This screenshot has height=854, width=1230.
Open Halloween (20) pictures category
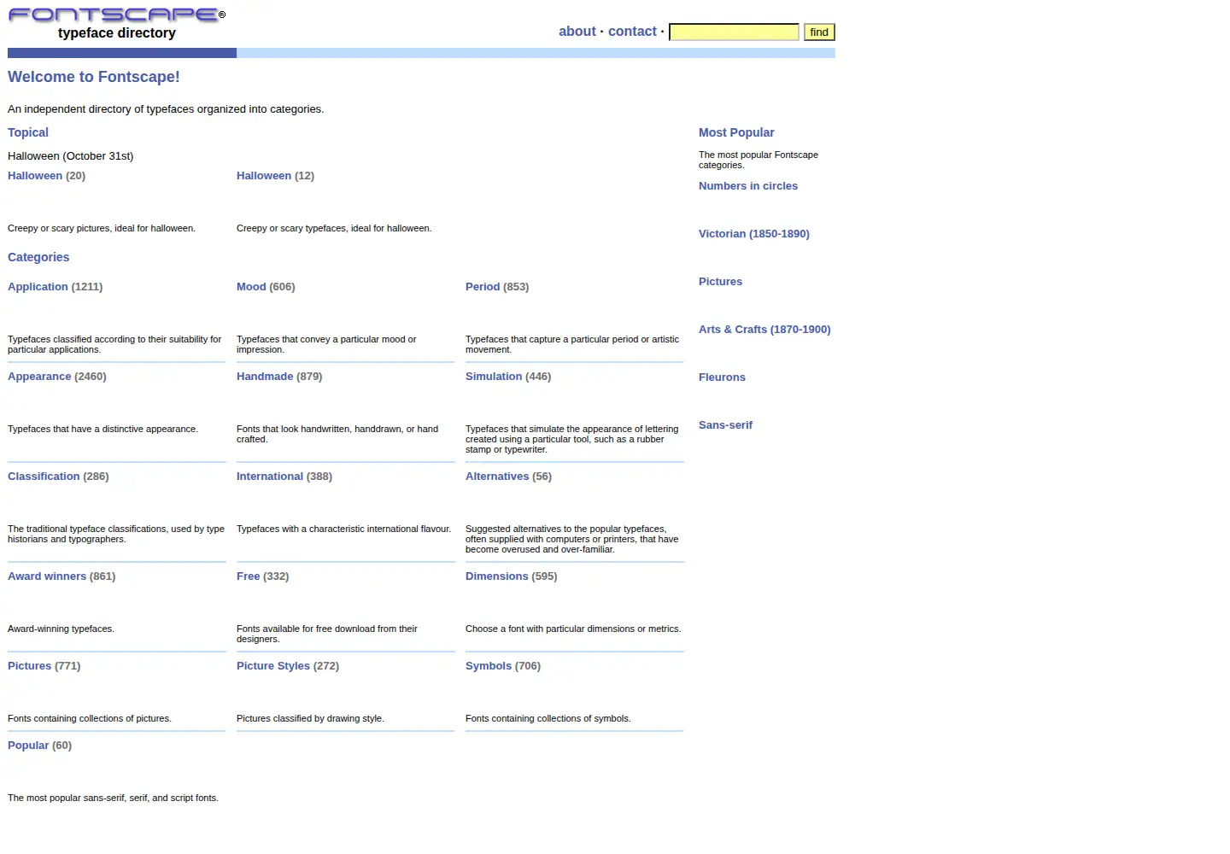(x=46, y=176)
